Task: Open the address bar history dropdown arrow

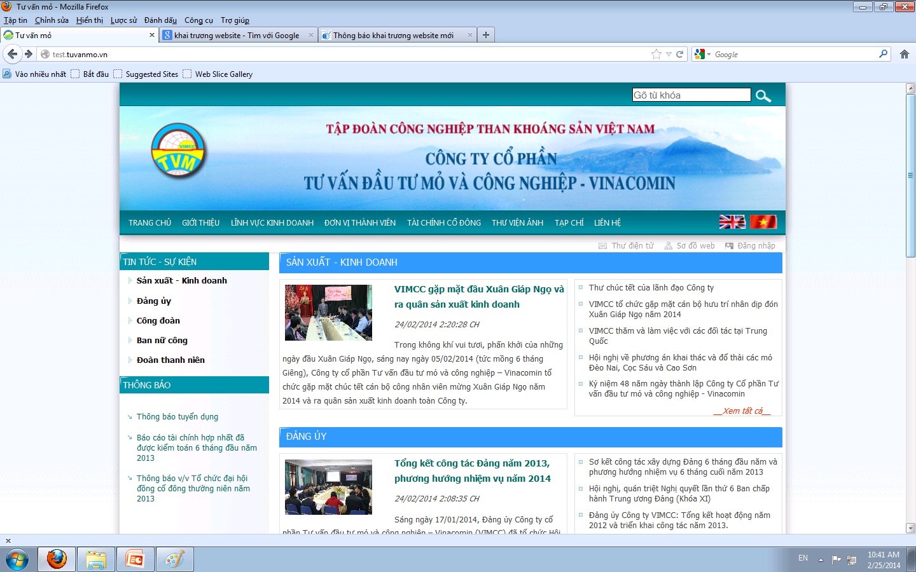Action: 669,55
